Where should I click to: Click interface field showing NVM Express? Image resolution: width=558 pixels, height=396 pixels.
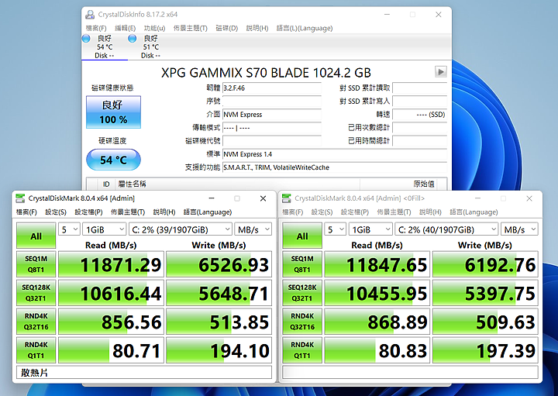point(272,115)
